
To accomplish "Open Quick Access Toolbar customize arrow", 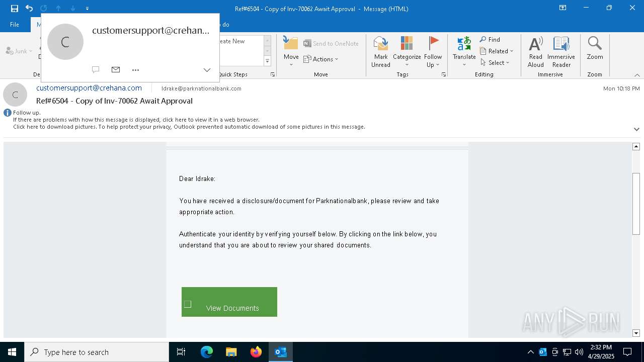I will click(87, 9).
